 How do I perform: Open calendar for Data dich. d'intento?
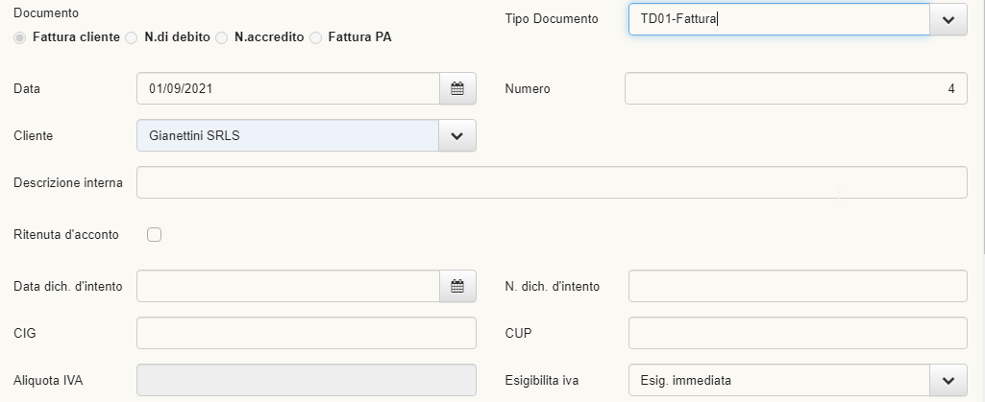[457, 286]
